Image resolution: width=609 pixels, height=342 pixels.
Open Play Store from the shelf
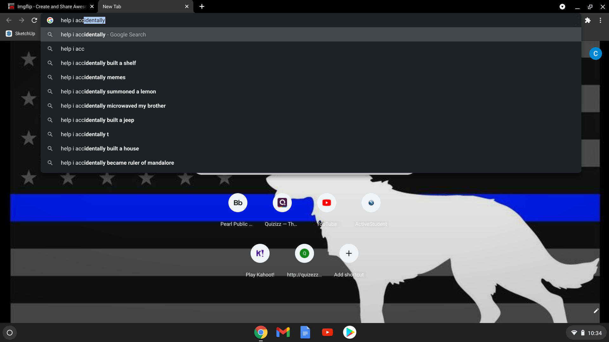350,332
